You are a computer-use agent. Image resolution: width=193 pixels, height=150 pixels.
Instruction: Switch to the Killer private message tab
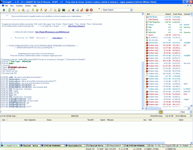point(155,146)
